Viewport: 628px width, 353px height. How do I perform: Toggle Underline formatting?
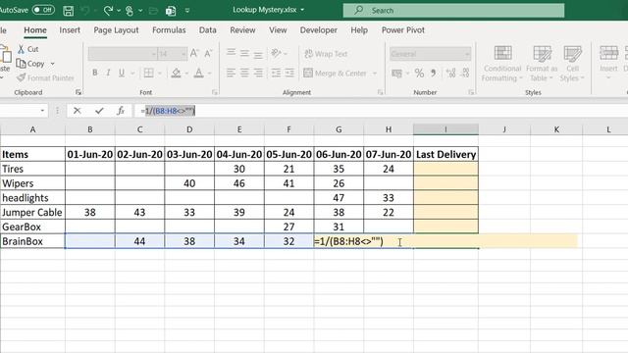point(122,73)
